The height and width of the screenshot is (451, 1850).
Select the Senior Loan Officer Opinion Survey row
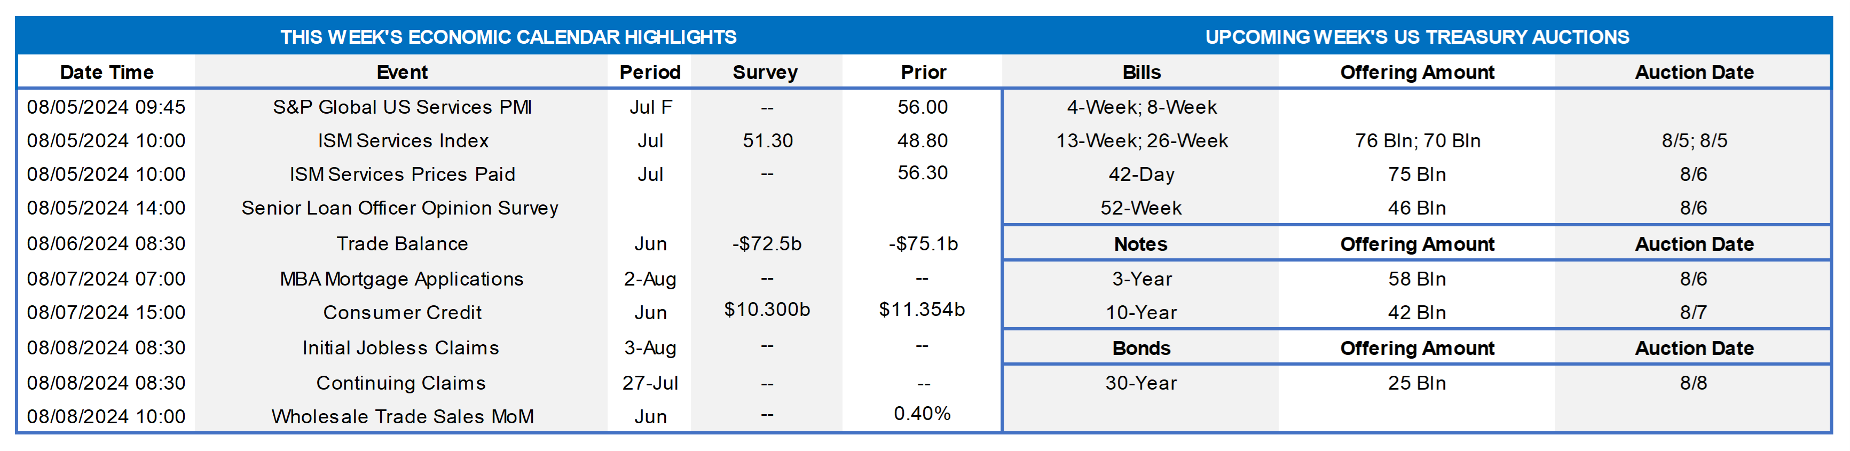[x=399, y=208]
